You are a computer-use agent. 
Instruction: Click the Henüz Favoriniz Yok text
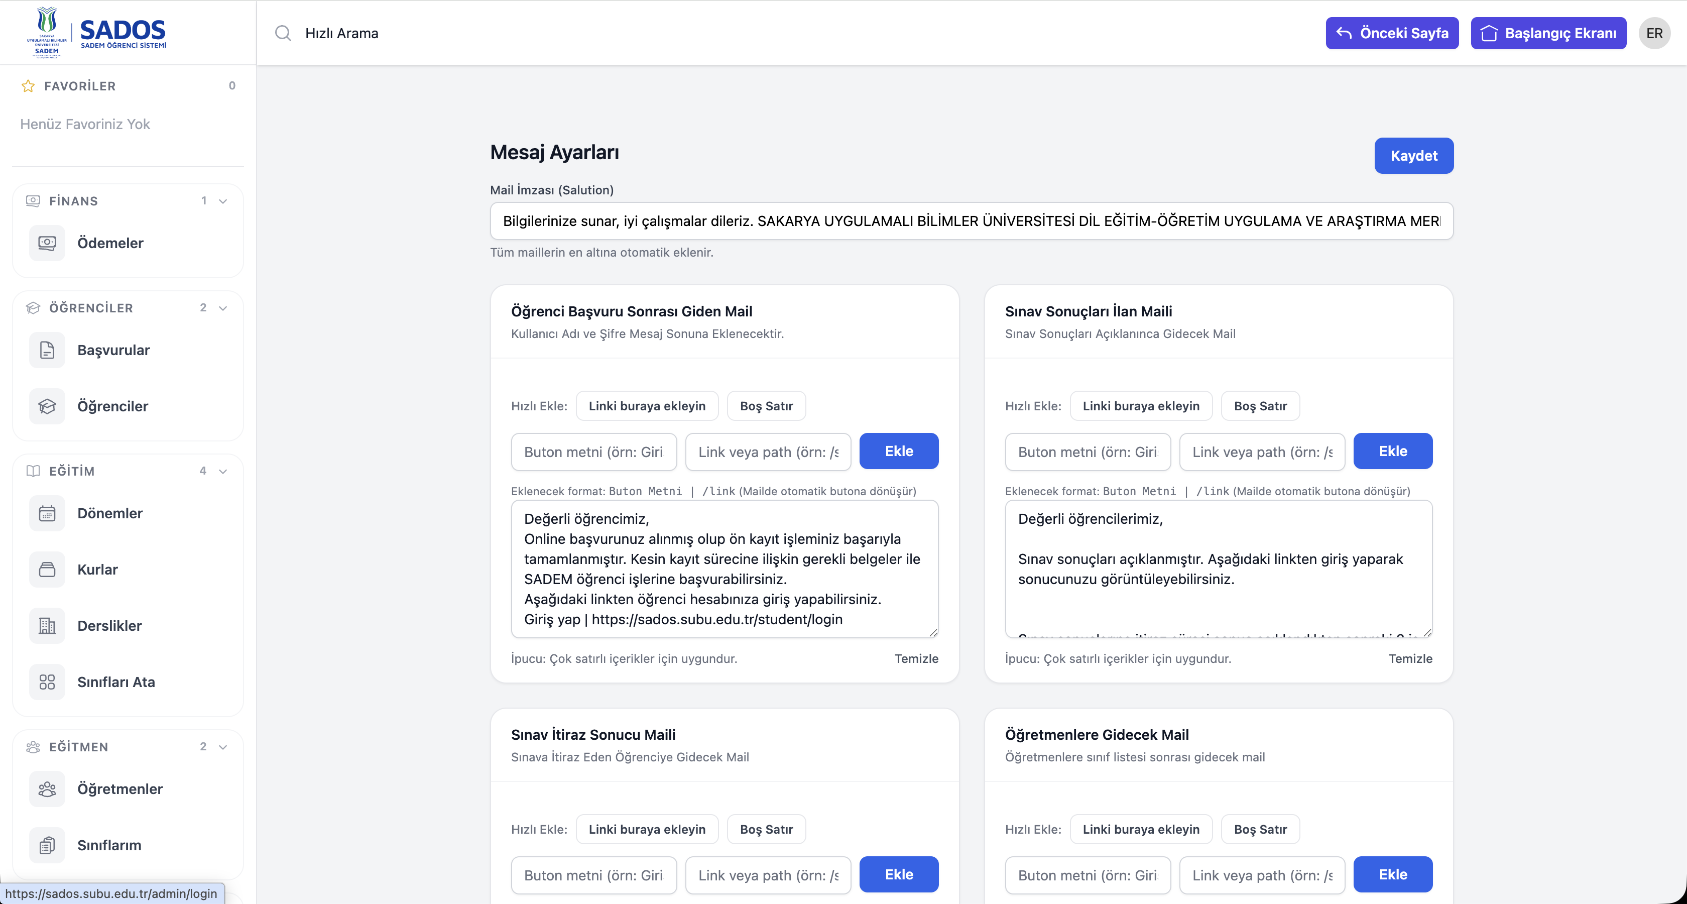click(x=85, y=124)
